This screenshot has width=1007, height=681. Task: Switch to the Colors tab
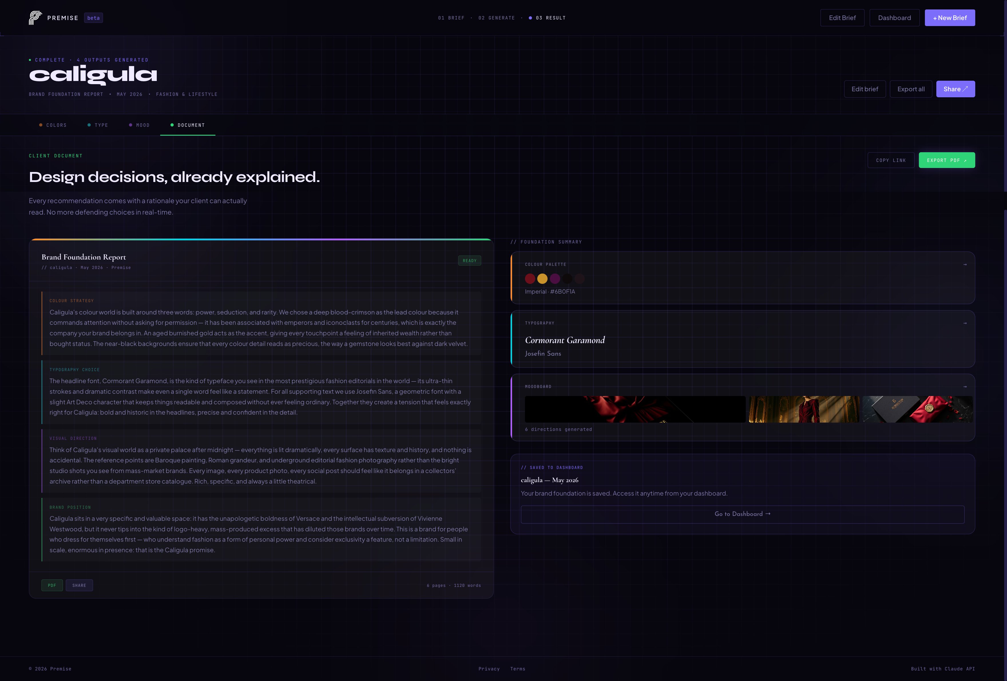53,125
